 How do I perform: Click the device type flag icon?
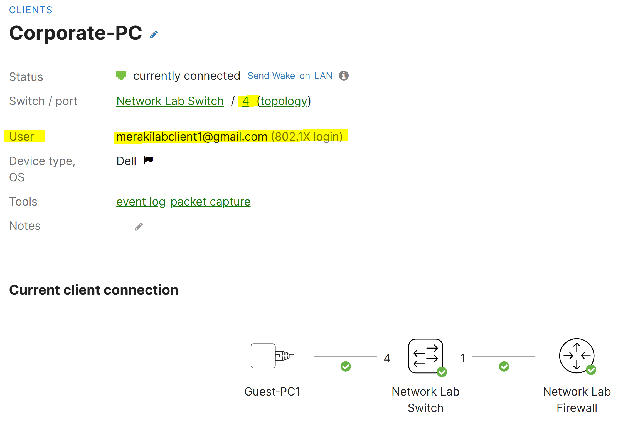148,160
